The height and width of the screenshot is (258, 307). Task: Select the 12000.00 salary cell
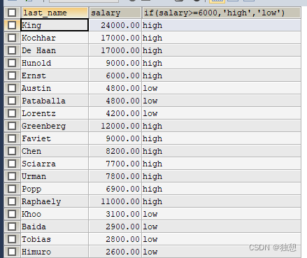tap(115, 126)
